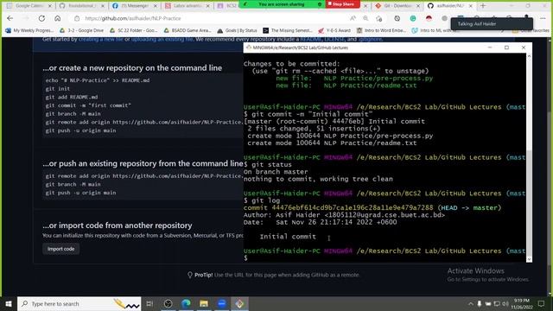Open My Weekly Progress bookmark
Image resolution: width=553 pixels, height=311 pixels.
[x=29, y=31]
